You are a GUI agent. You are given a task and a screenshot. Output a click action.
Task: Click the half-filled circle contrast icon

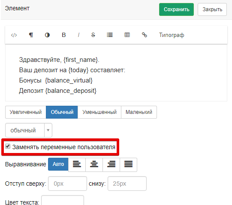coord(47,35)
